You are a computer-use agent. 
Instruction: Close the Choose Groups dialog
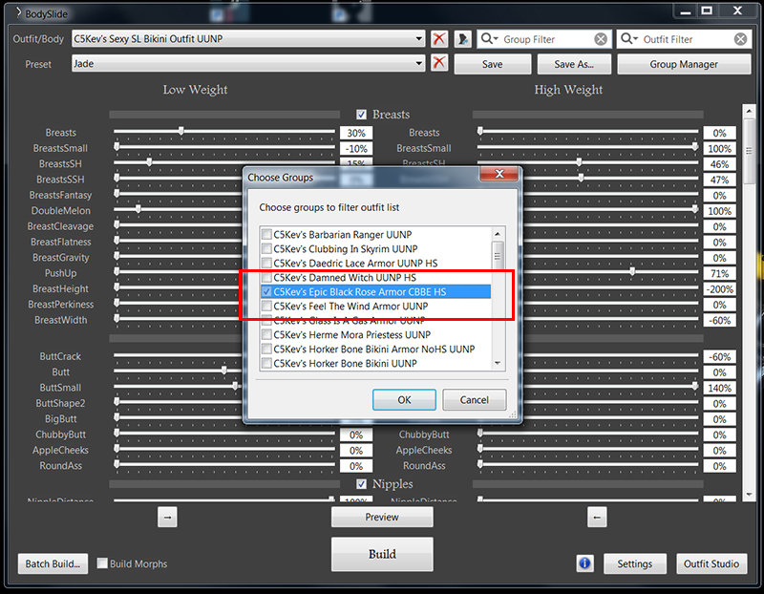click(x=499, y=174)
